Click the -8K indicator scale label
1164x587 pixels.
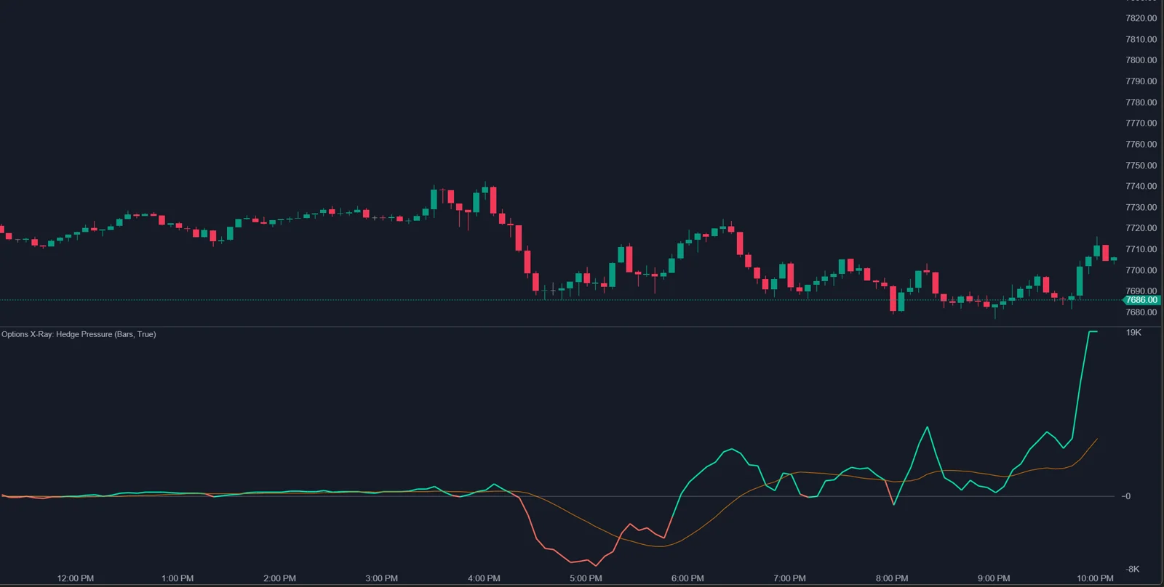1133,570
